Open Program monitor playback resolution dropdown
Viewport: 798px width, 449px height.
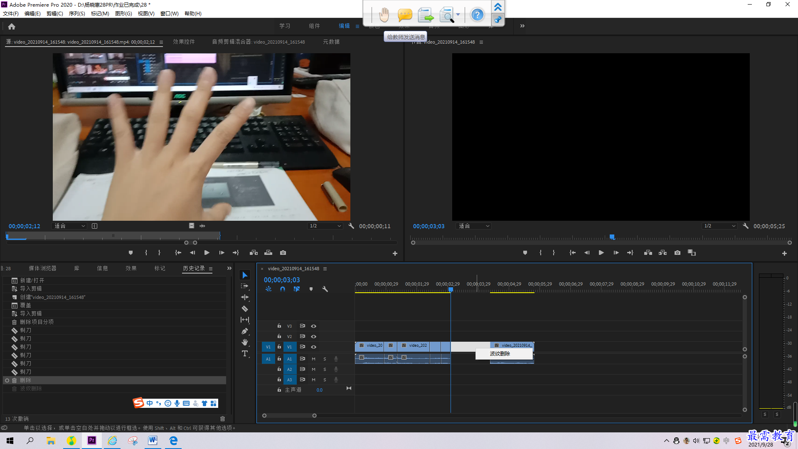(719, 226)
